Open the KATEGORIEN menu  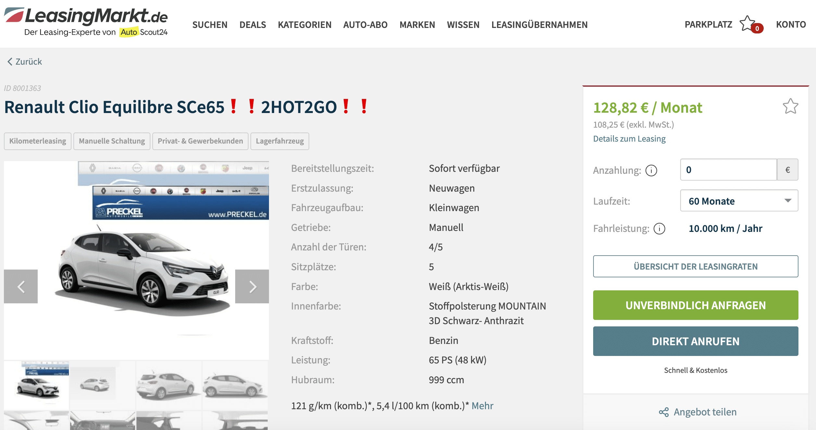tap(305, 25)
